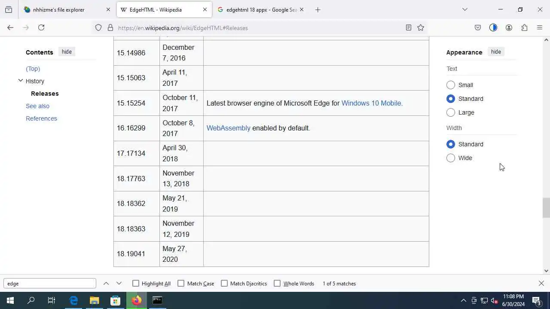The height and width of the screenshot is (309, 550).
Task: Open the WebAssembly link
Action: coord(228,128)
